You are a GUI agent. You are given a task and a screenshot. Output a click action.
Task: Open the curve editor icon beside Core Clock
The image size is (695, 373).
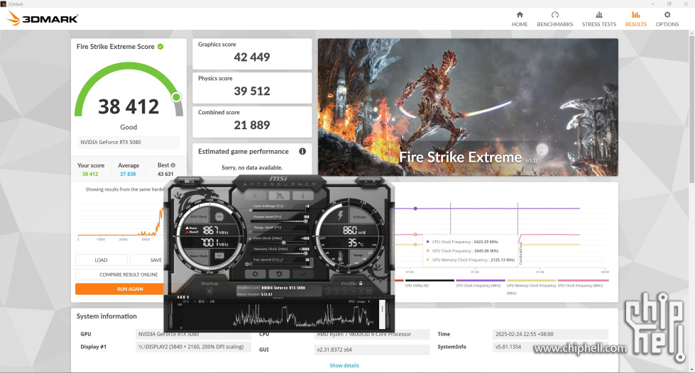[x=250, y=238]
